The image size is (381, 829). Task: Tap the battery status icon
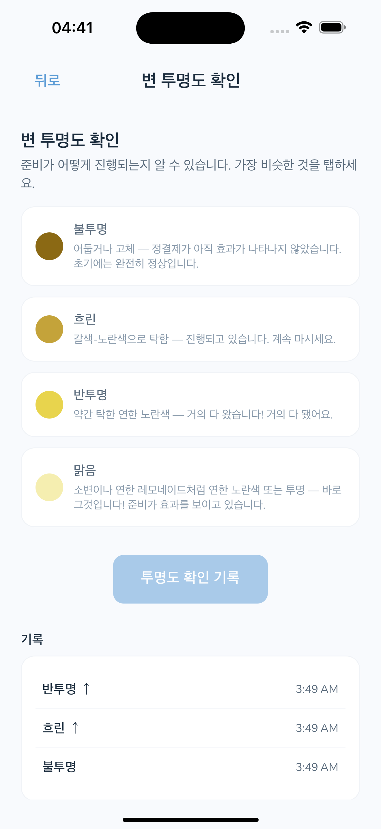[x=332, y=27]
